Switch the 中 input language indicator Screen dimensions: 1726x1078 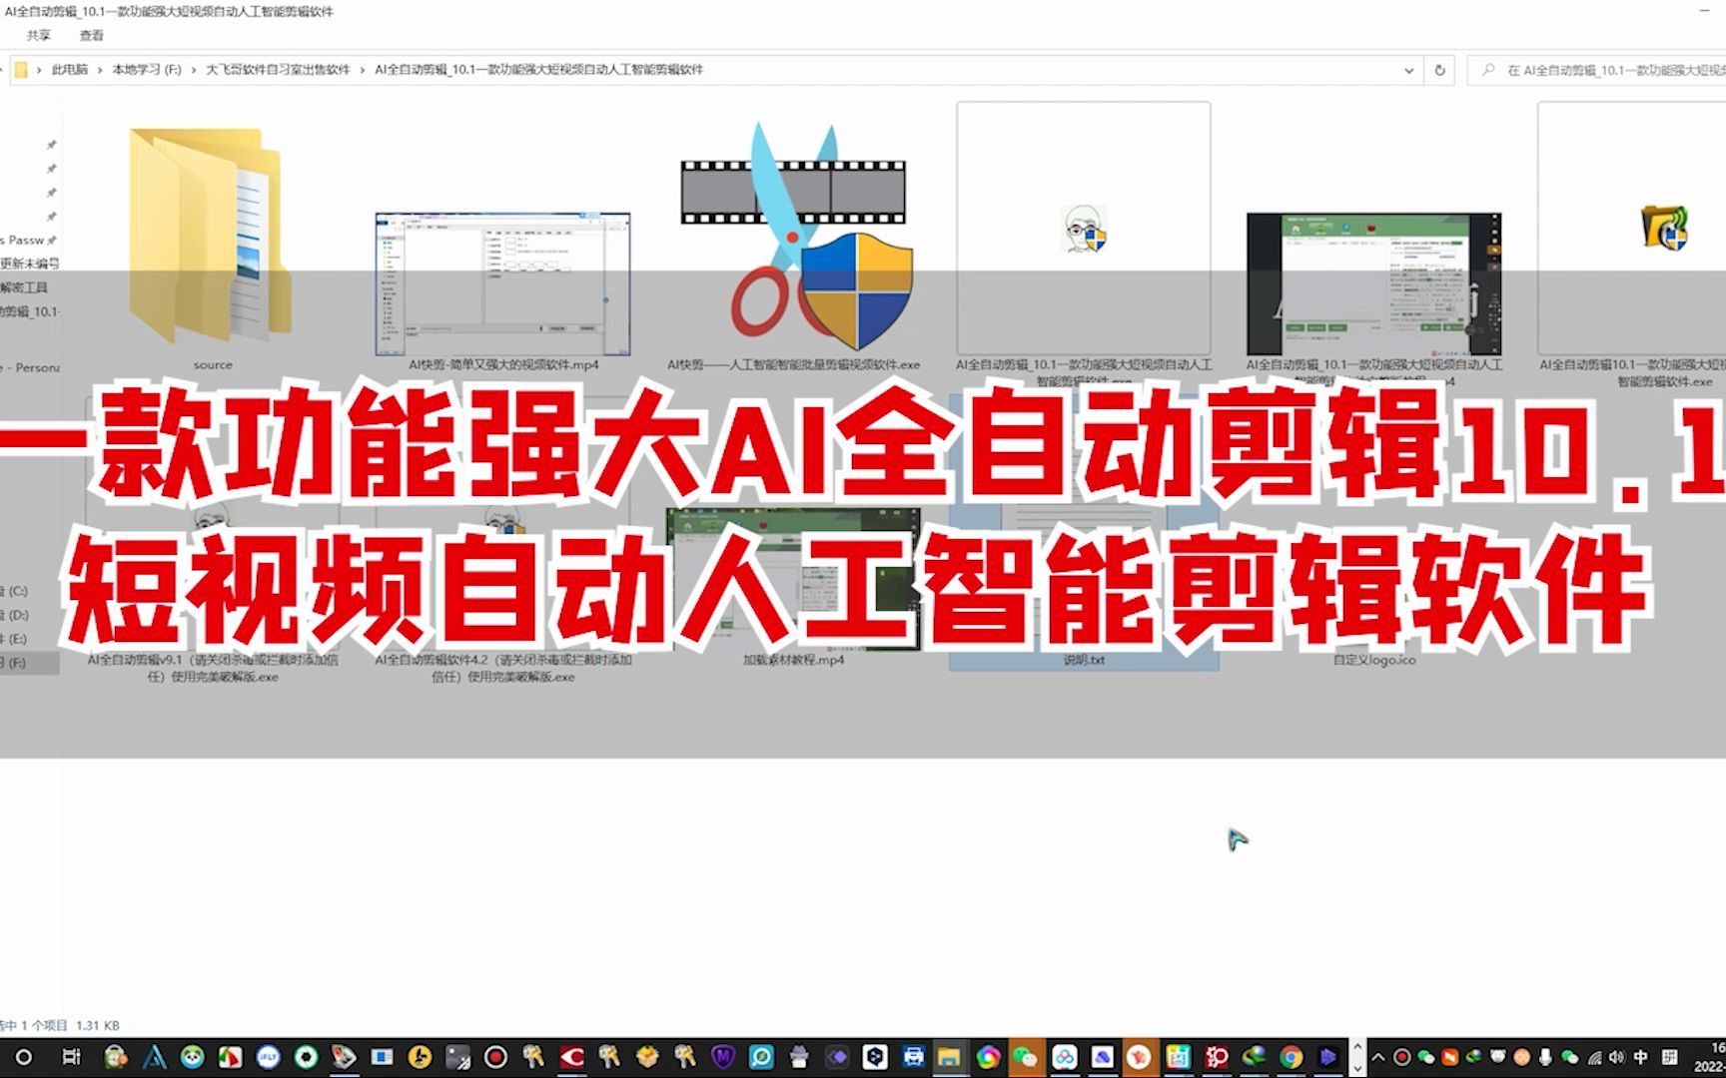click(1641, 1057)
